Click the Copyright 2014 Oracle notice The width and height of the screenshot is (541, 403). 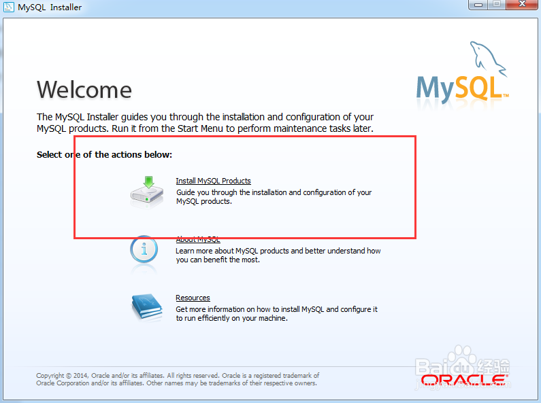tap(178, 379)
